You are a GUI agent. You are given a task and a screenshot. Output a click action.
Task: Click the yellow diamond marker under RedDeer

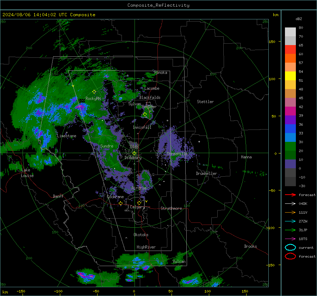tap(145, 114)
